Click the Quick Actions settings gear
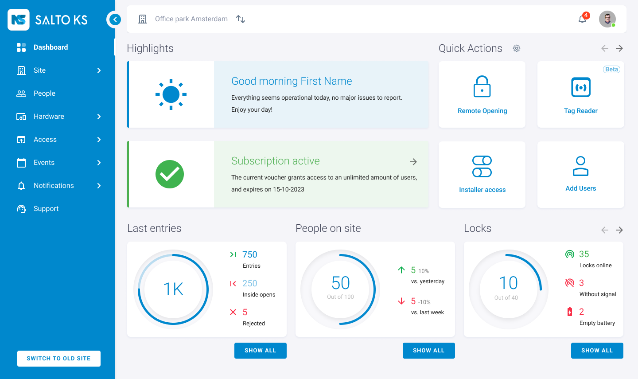The height and width of the screenshot is (379, 638). click(x=517, y=48)
